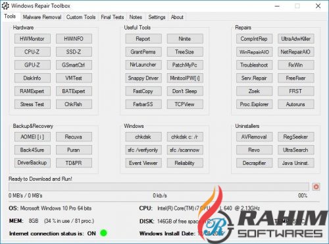This screenshot has width=329, height=244.
Task: Open Zoek tool
Action: [254, 91]
